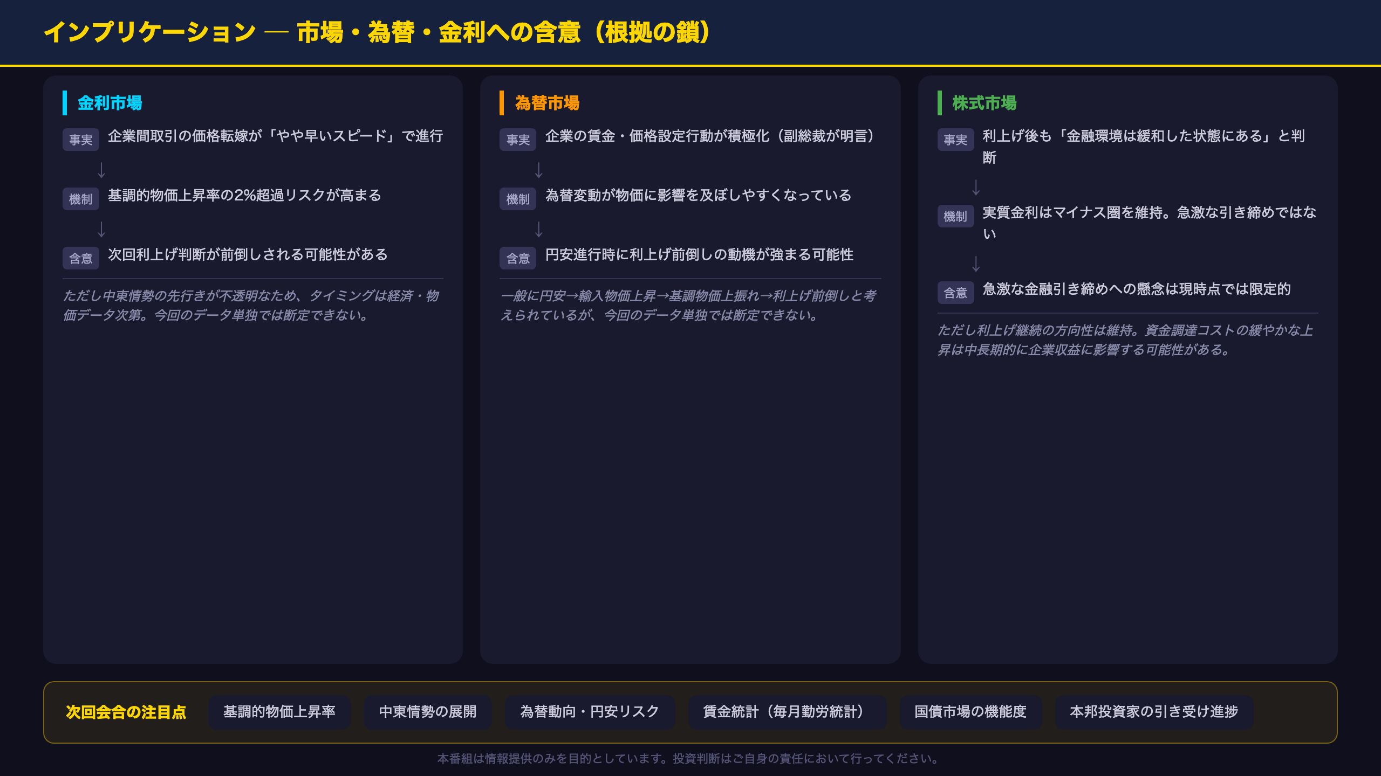Click the slide title インプリケーション heading
The height and width of the screenshot is (776, 1381).
click(377, 32)
